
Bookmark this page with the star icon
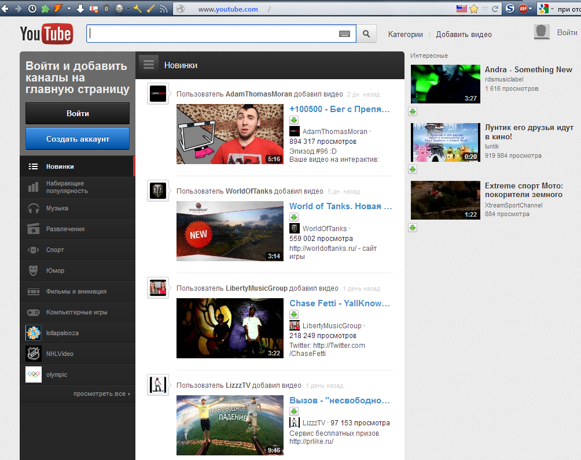[x=474, y=9]
